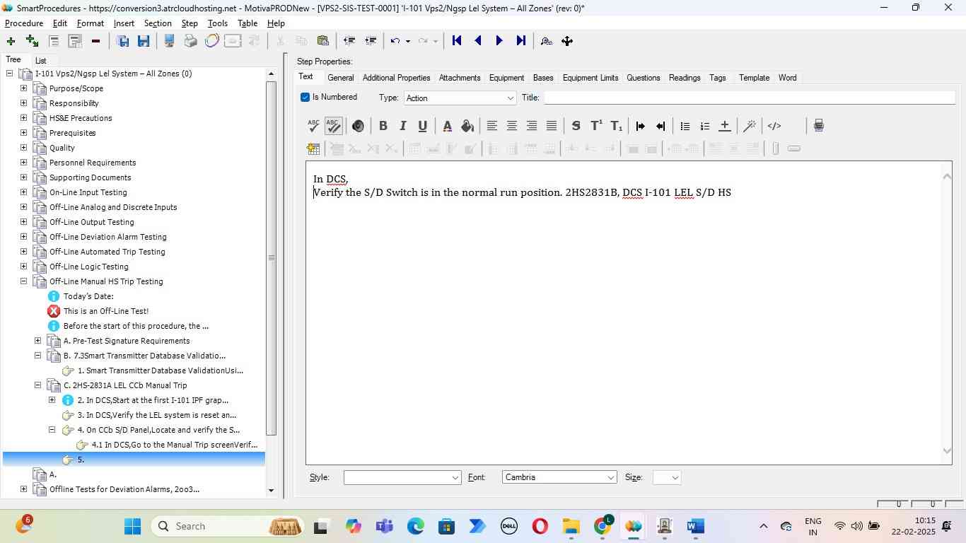Open the undo history dropdown arrow
The image size is (966, 543).
point(408,41)
